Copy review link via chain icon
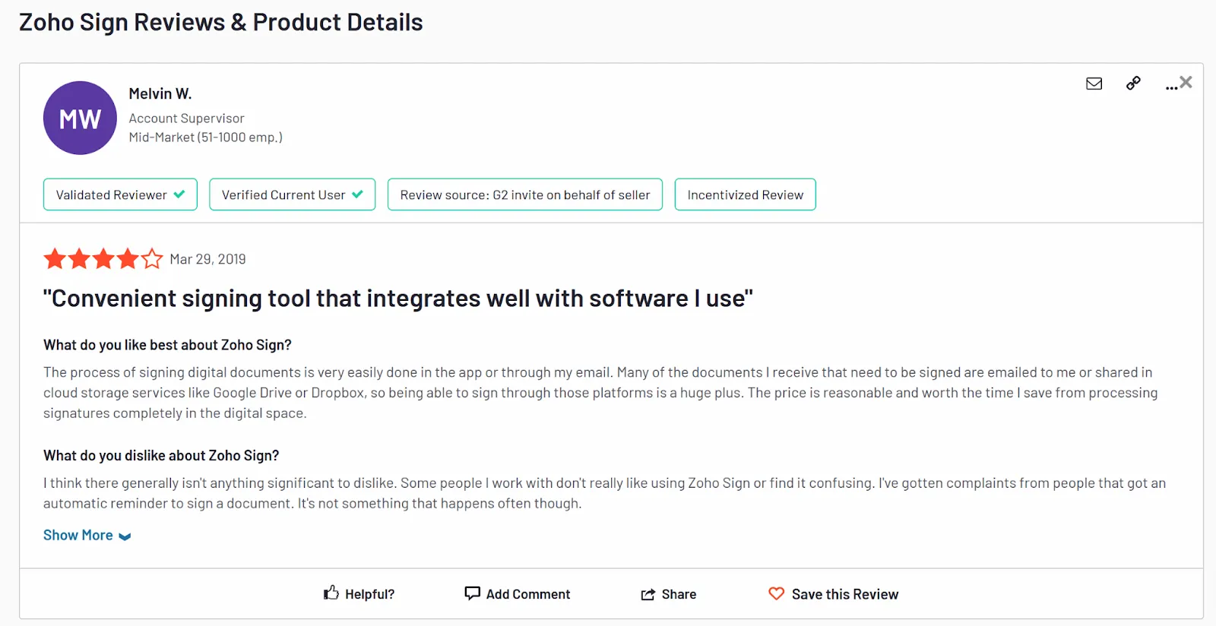 (x=1133, y=84)
